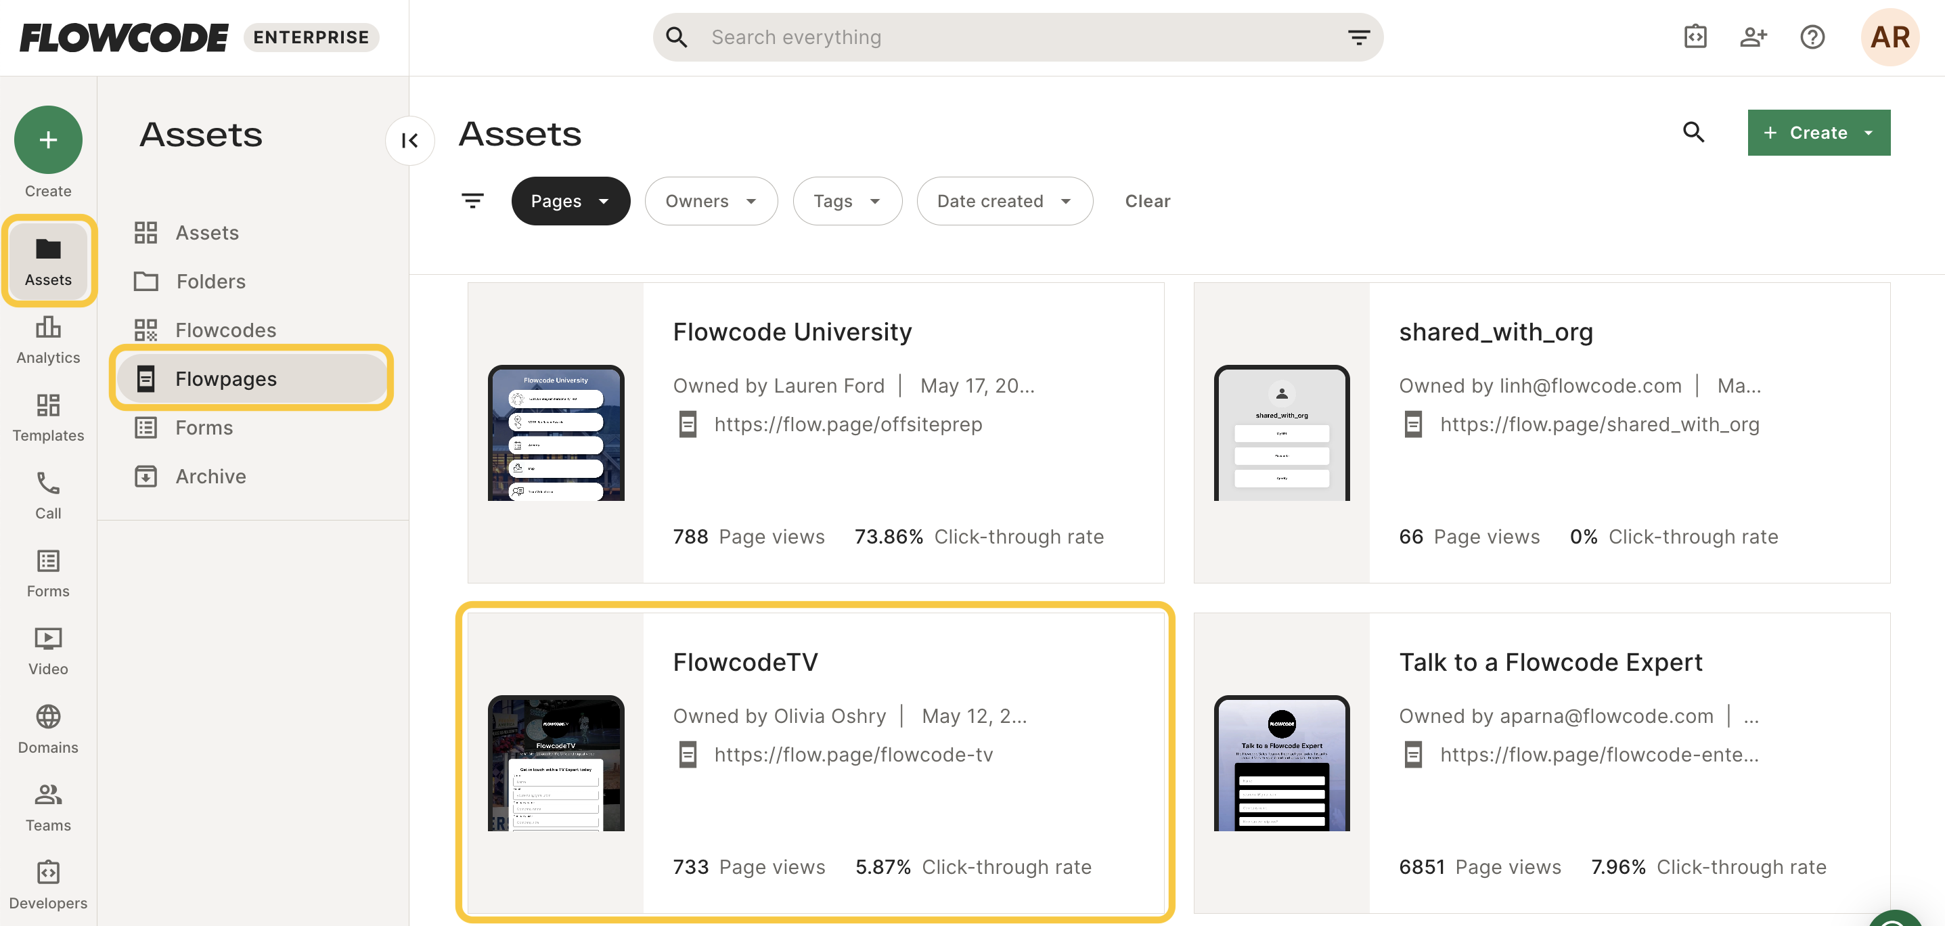Click the shared_with_org phone thumbnail
This screenshot has width=1945, height=926.
click(x=1281, y=433)
